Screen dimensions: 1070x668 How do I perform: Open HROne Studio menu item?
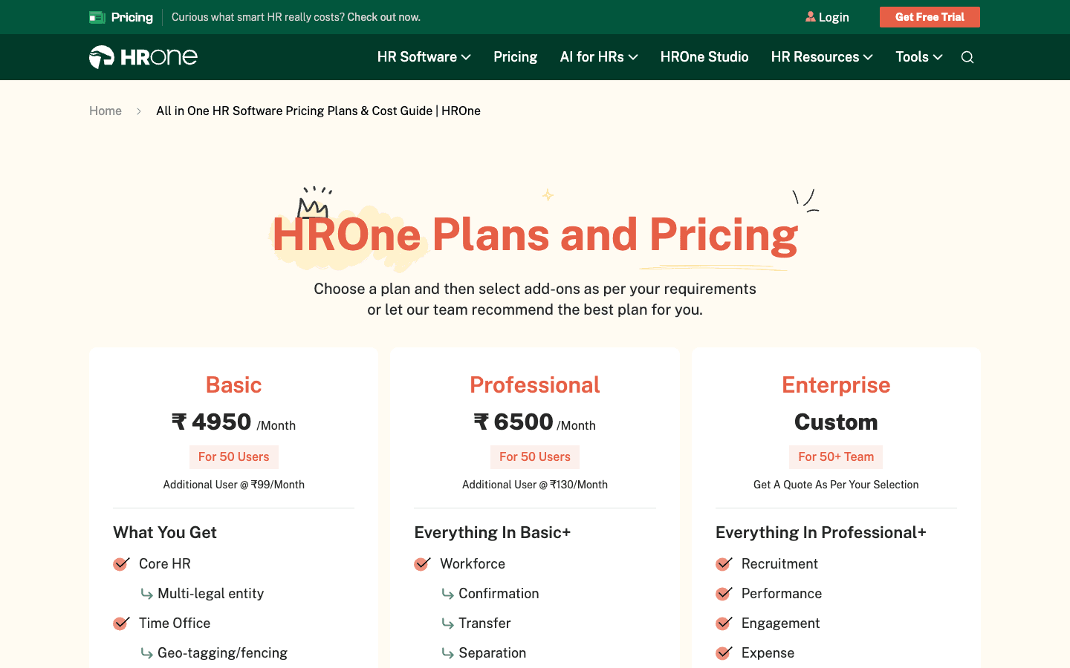(x=704, y=57)
